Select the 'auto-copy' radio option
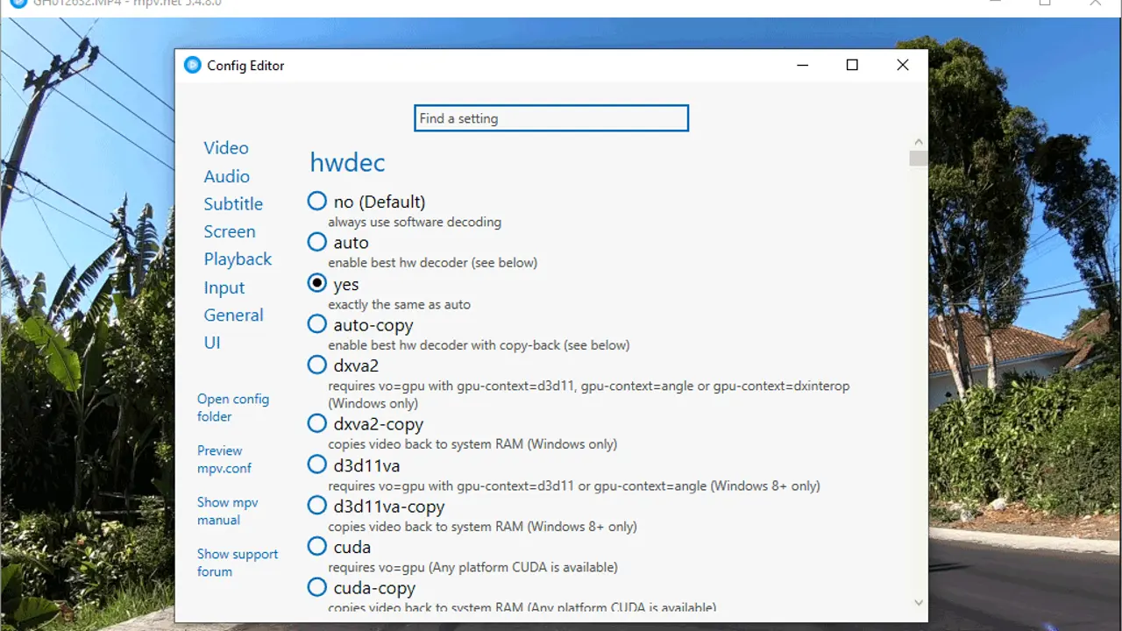Image resolution: width=1122 pixels, height=631 pixels. (317, 324)
